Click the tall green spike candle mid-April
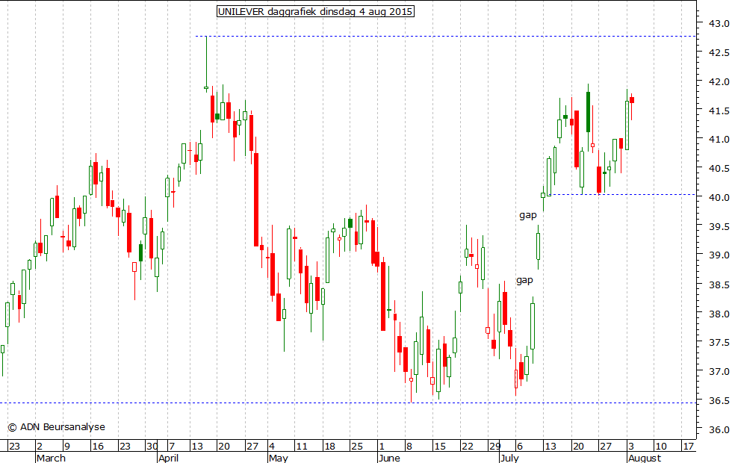 pyautogui.click(x=206, y=64)
